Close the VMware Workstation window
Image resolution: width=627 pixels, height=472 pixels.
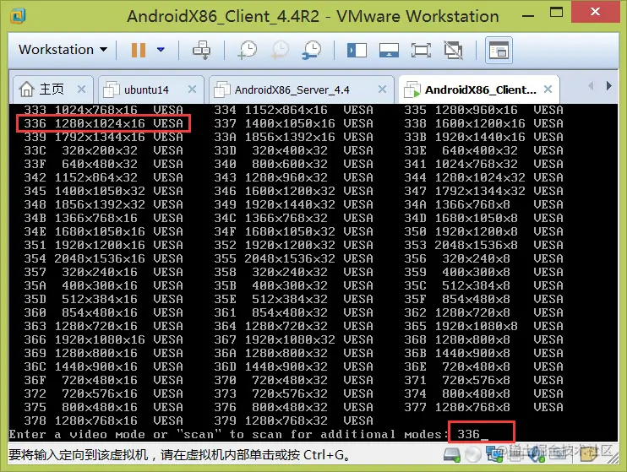click(x=595, y=12)
